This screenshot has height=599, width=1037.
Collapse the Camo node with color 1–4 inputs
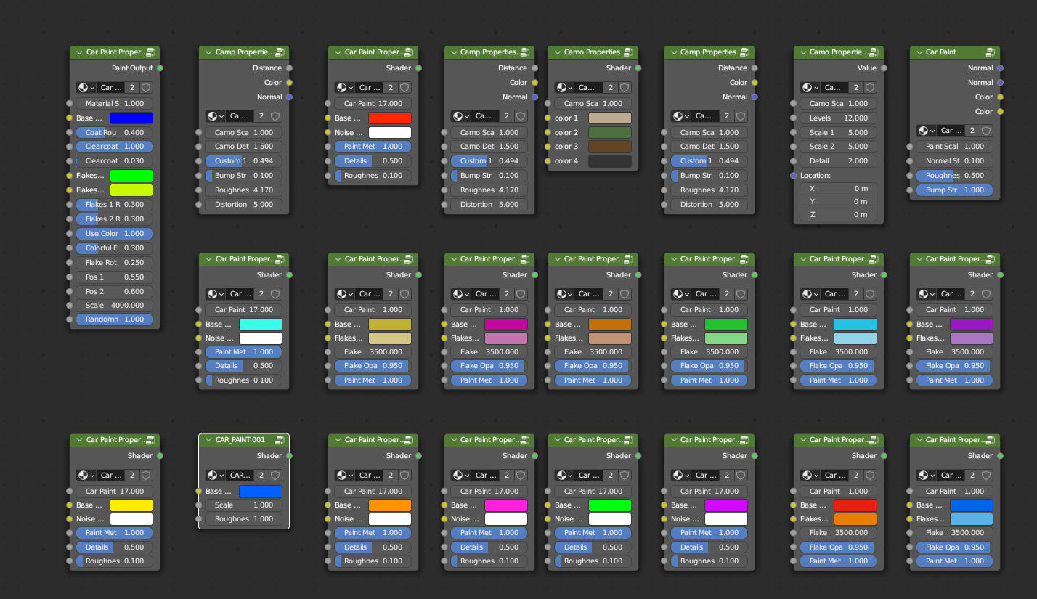[557, 52]
